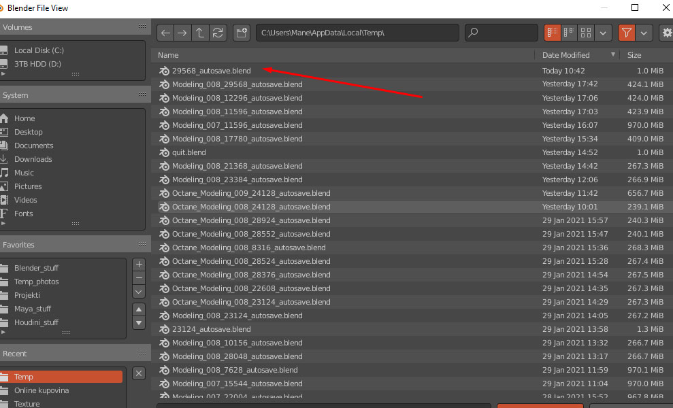This screenshot has width=673, height=408.
Task: Open the file browser options gear
Action: 667,33
